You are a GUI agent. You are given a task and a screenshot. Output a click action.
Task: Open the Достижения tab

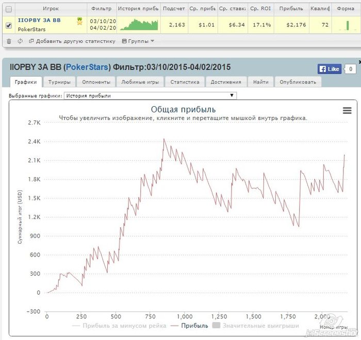[226, 82]
